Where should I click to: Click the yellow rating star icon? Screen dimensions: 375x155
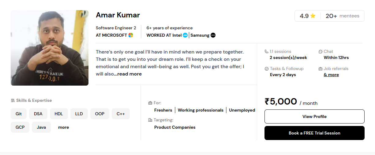coord(313,16)
